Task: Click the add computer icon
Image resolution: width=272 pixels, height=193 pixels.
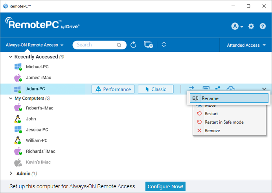Action: pos(149,45)
